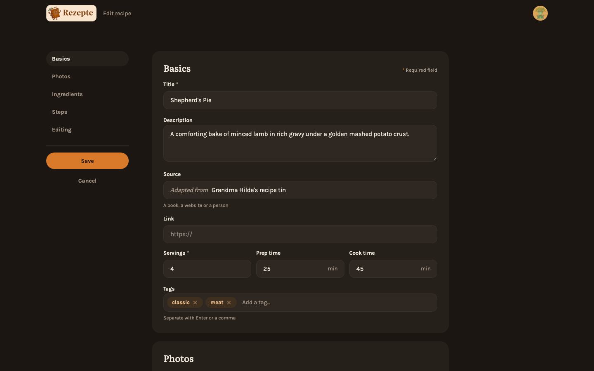This screenshot has height=371, width=594.
Task: Click 'Separate with Enter or a comma' hint
Action: click(x=200, y=318)
